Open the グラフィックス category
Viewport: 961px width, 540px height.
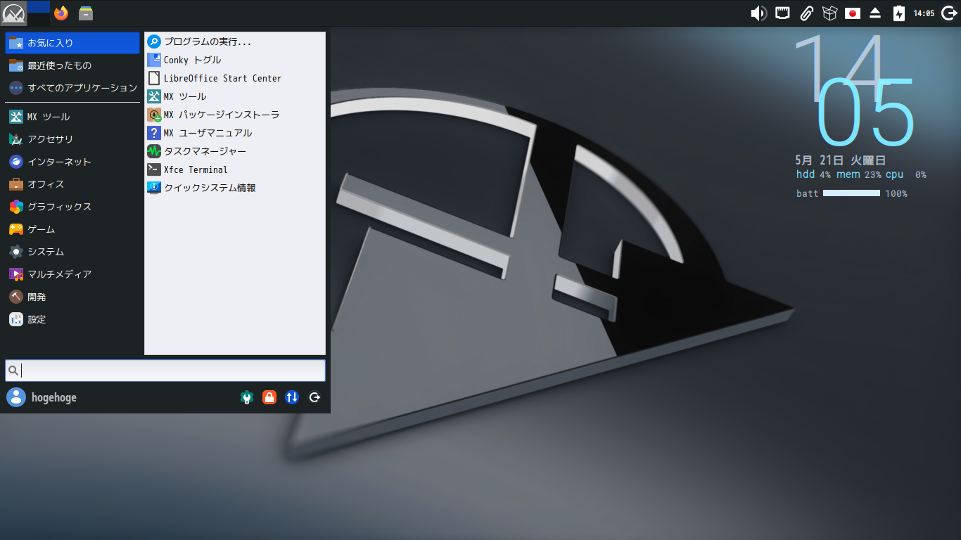[72, 207]
